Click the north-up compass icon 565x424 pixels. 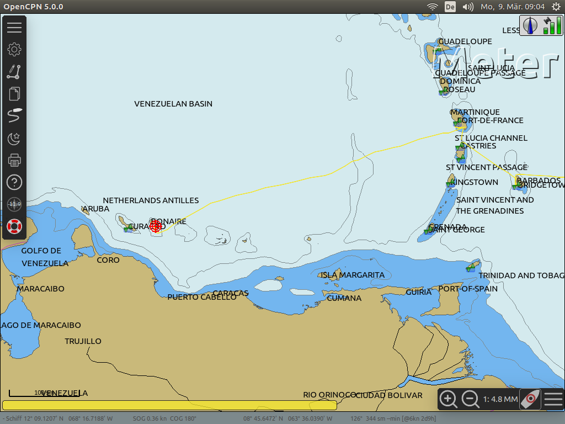530,25
